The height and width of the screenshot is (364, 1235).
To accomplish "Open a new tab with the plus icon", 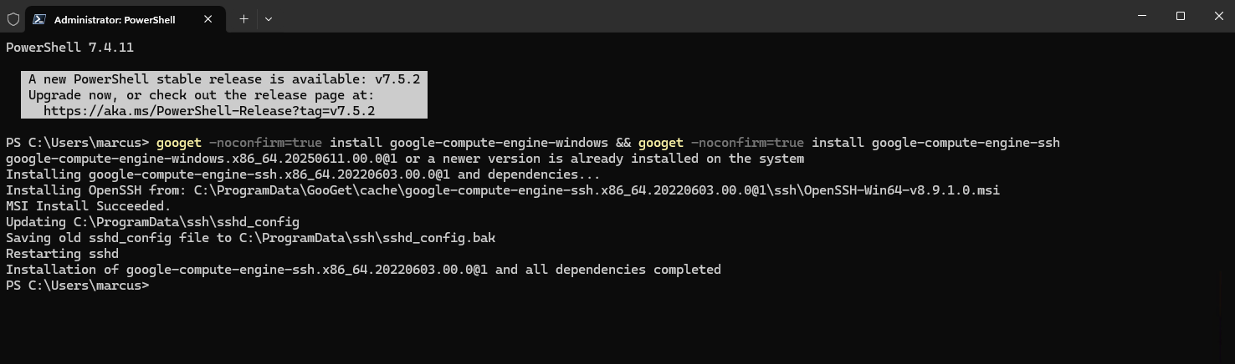I will pyautogui.click(x=243, y=18).
